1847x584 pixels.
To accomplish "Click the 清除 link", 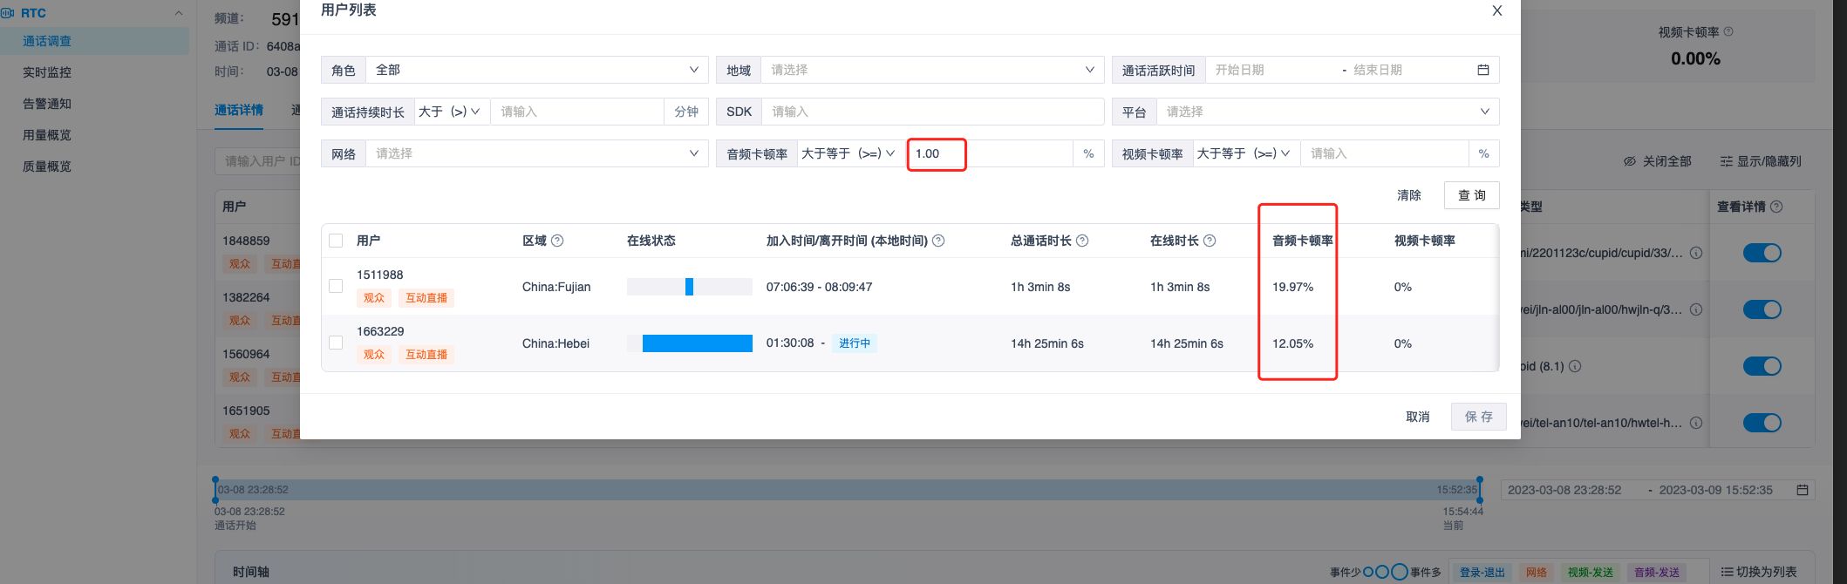I will [1409, 195].
